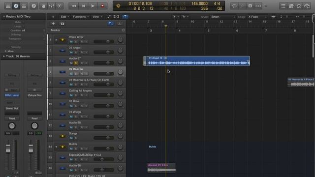Image resolution: width=315 pixels, height=177 pixels.
Task: Click the 01 Wings pan knob
Action: coord(120,115)
